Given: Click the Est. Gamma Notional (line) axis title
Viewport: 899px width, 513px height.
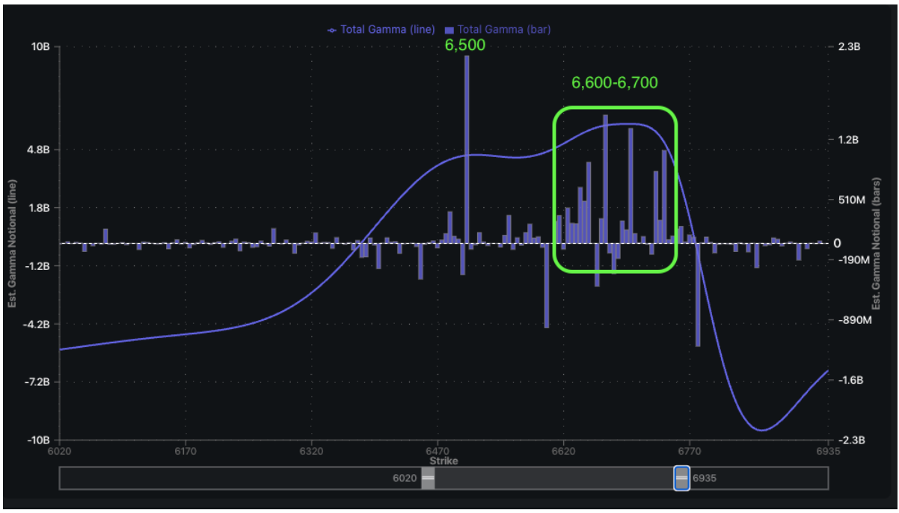Looking at the screenshot, I should pyautogui.click(x=13, y=244).
